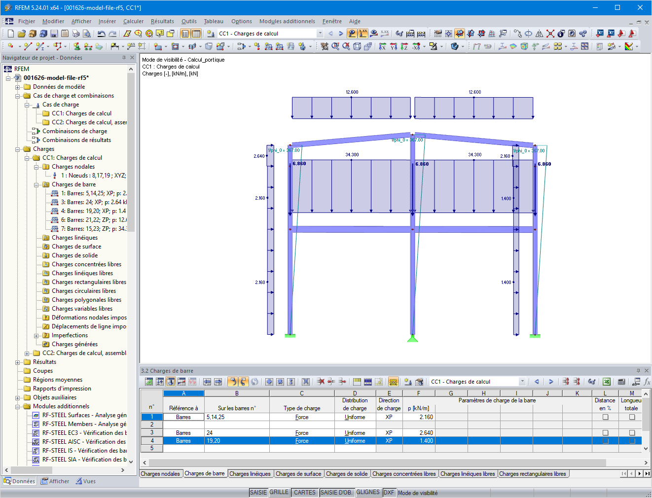This screenshot has width=652, height=498.
Task: Click the view in Z direction icon
Action: [x=404, y=46]
